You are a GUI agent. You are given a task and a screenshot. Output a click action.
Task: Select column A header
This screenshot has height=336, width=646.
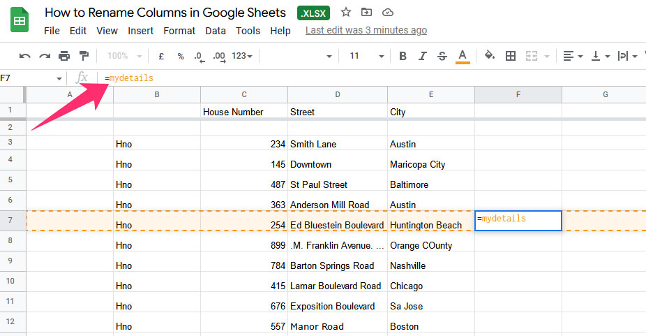70,94
